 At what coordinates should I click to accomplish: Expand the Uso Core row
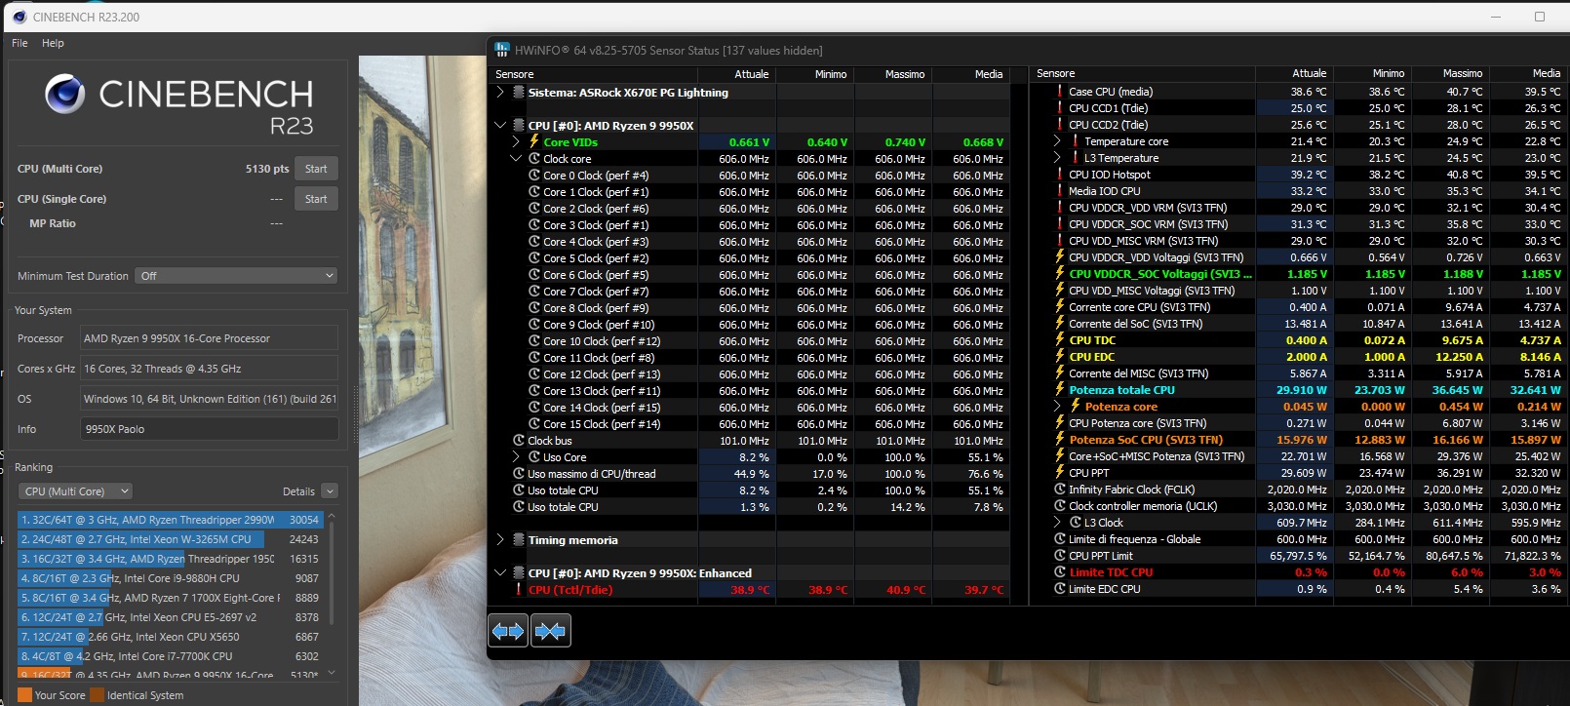coord(516,457)
